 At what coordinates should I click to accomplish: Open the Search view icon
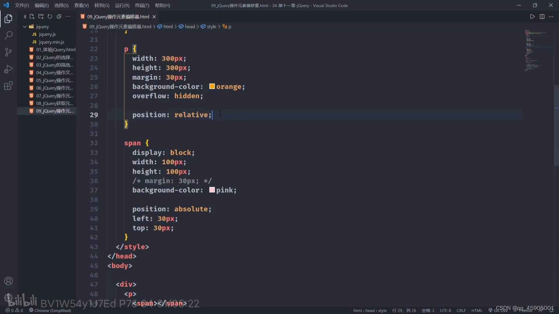(8, 35)
